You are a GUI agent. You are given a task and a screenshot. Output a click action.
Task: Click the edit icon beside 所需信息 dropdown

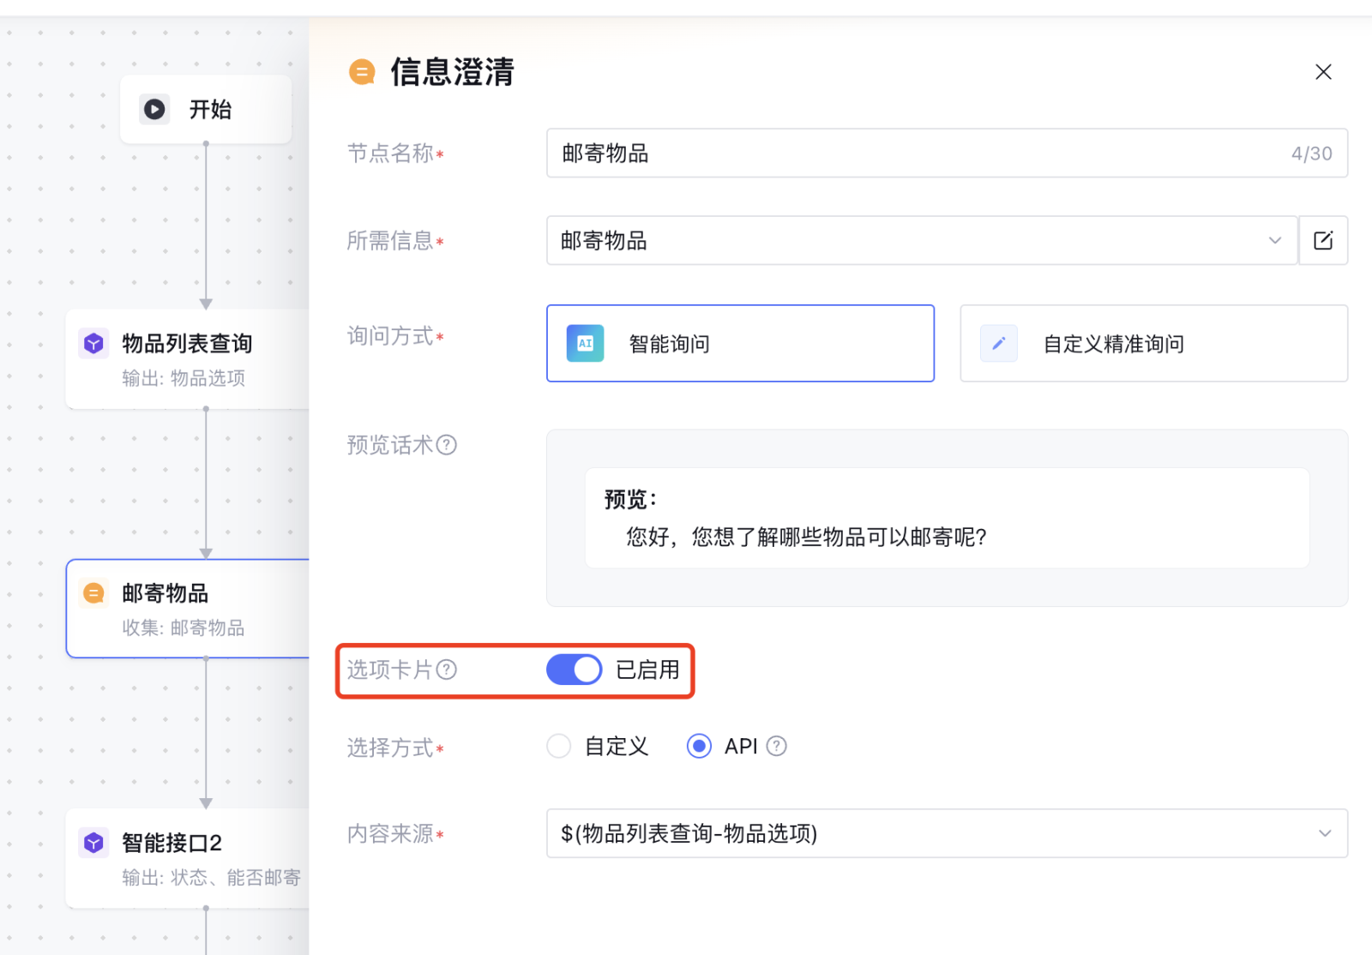[1323, 241]
